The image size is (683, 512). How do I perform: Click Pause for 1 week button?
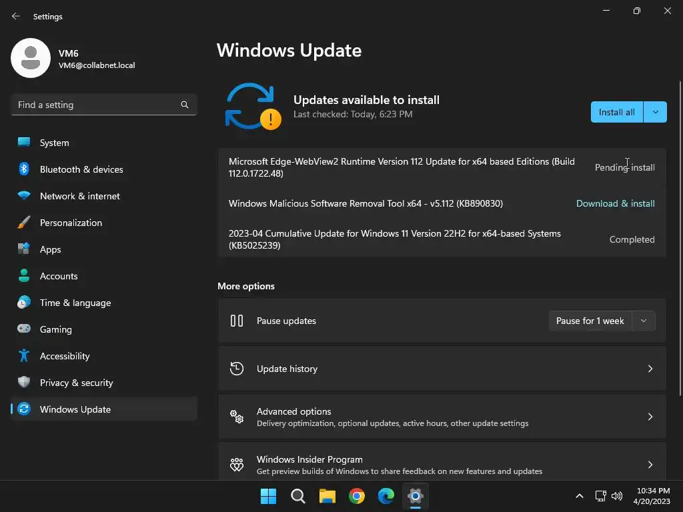[590, 321]
